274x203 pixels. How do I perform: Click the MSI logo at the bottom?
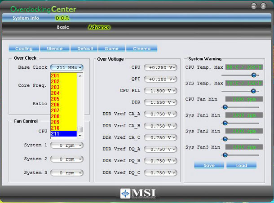tap(138, 194)
